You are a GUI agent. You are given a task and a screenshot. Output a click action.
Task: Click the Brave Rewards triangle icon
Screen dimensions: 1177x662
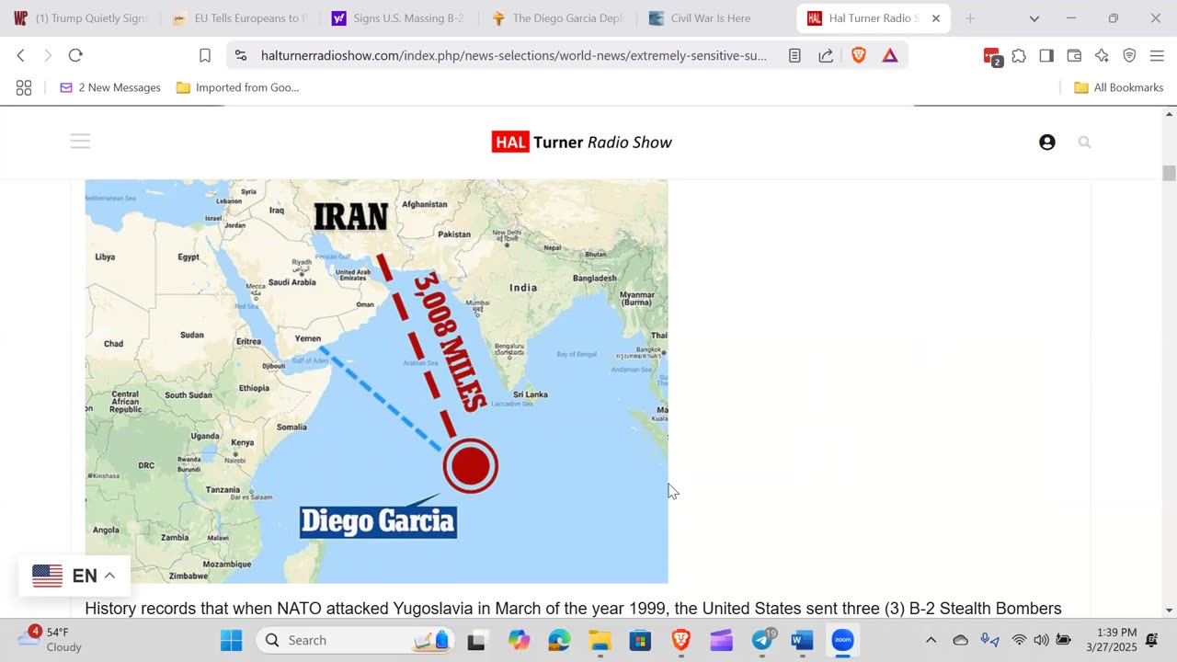click(x=890, y=55)
